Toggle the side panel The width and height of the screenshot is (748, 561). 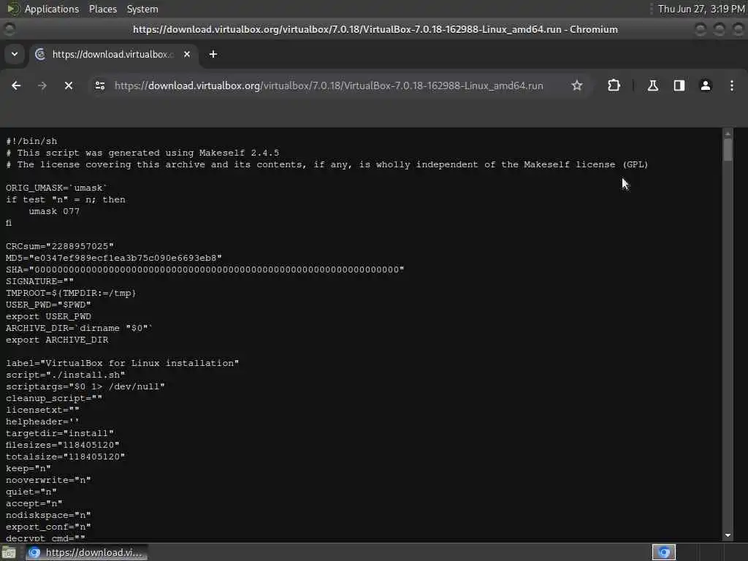(679, 86)
